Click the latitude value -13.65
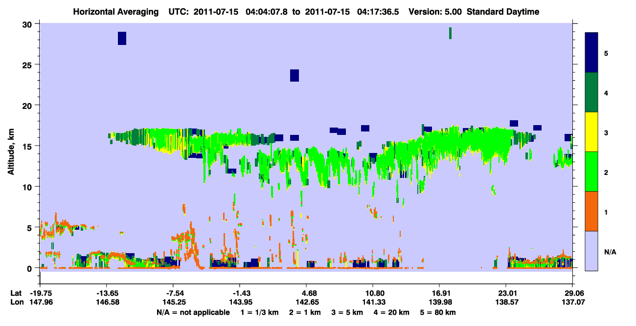 (x=107, y=293)
